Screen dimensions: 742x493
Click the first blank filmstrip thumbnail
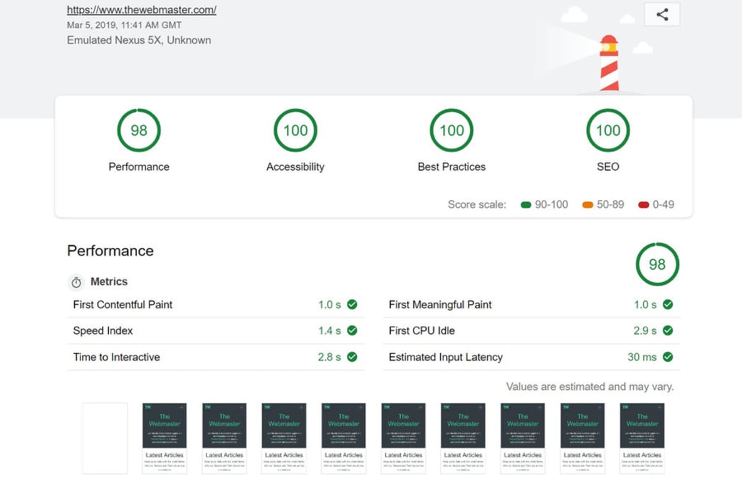coord(105,439)
